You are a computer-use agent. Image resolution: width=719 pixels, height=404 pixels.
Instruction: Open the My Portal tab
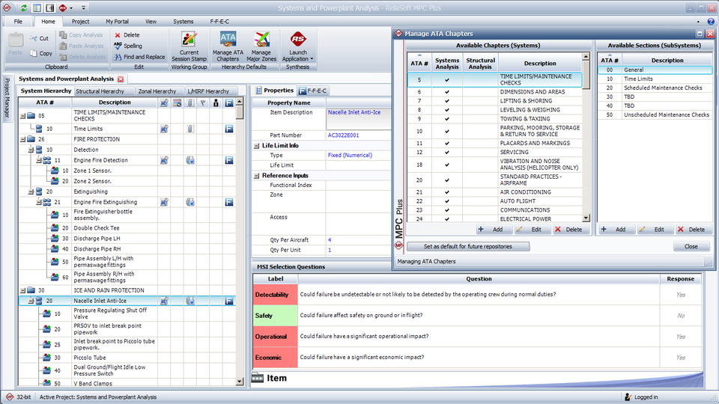tap(117, 22)
